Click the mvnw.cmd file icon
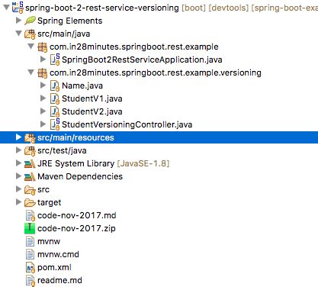The image size is (318, 287). click(30, 254)
